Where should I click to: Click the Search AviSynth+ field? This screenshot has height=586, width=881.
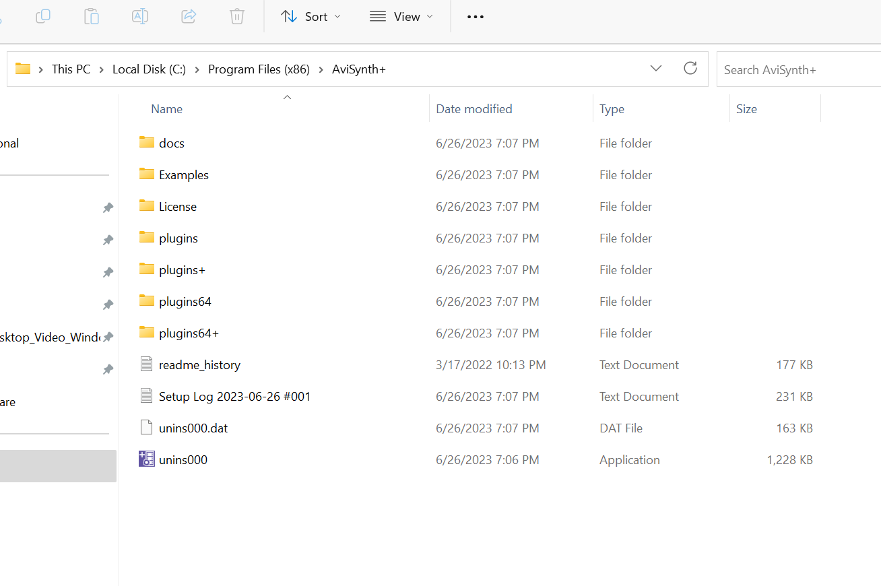click(799, 69)
